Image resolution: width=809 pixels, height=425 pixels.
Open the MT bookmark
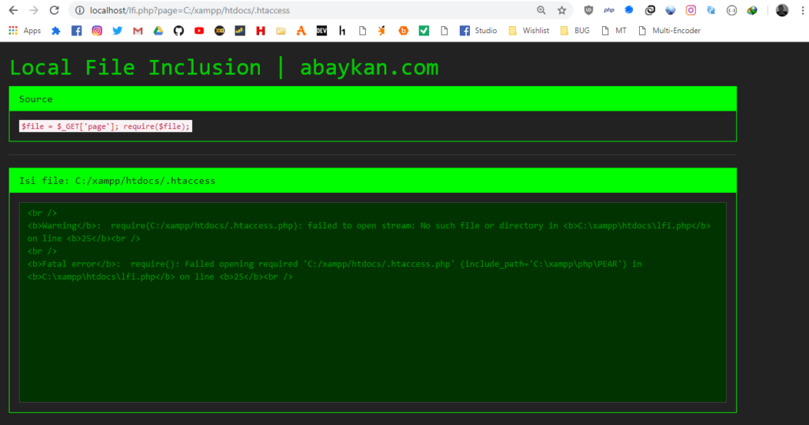pyautogui.click(x=614, y=31)
